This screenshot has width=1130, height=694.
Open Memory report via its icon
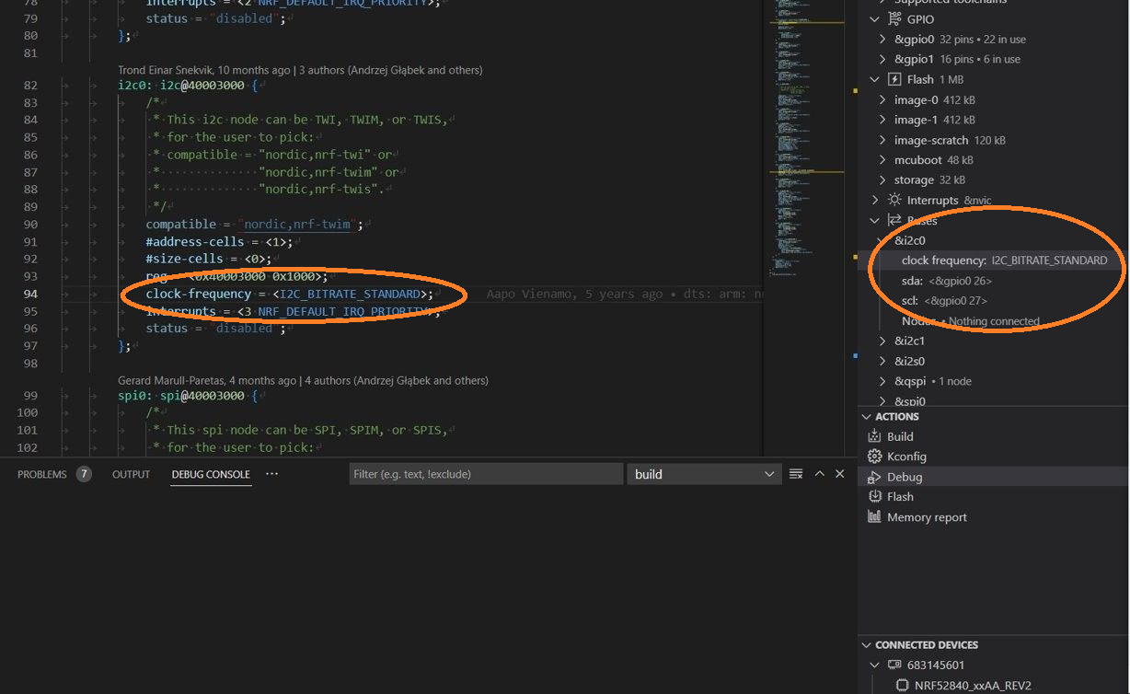point(873,516)
